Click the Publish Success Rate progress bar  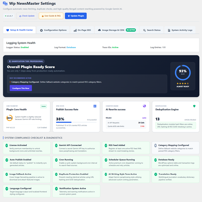point(76,122)
